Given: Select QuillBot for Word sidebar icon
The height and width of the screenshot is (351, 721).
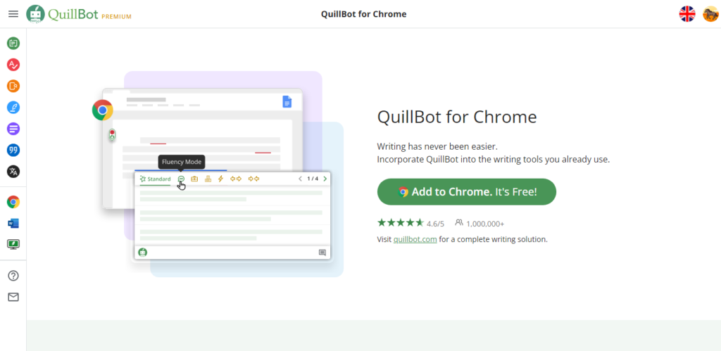Looking at the screenshot, I should 13,223.
